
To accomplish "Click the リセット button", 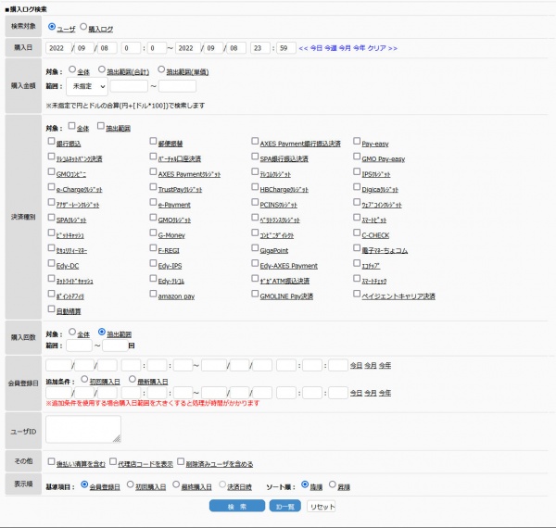I will (322, 507).
